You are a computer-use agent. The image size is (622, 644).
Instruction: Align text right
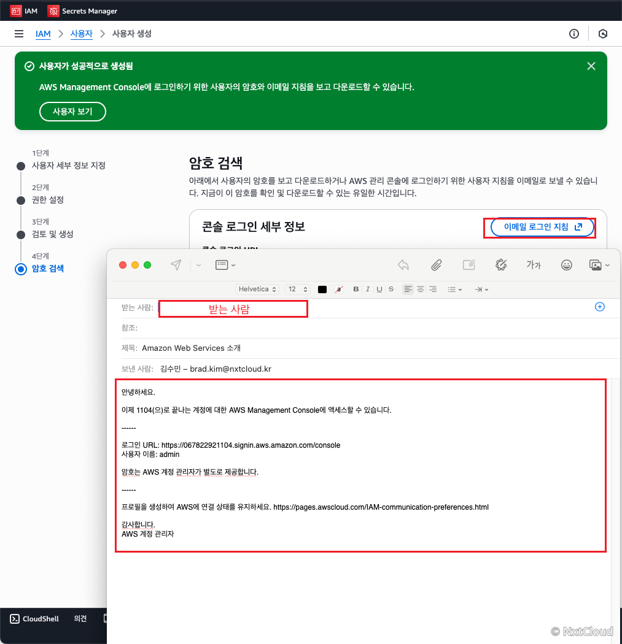point(433,289)
